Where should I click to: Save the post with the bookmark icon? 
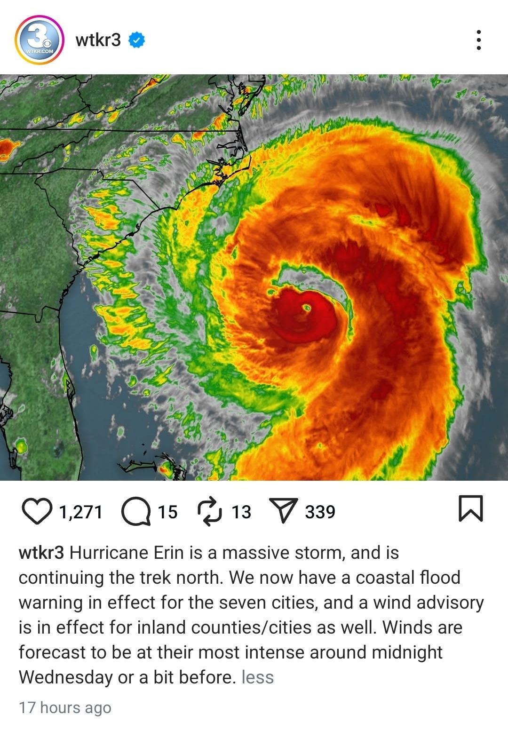pos(471,508)
